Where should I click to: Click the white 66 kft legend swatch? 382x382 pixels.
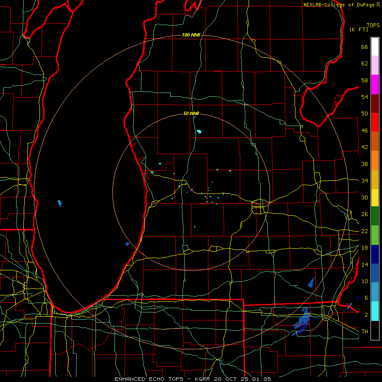point(375,47)
